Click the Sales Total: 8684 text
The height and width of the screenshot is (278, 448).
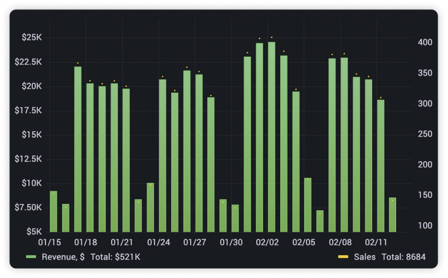(403, 257)
